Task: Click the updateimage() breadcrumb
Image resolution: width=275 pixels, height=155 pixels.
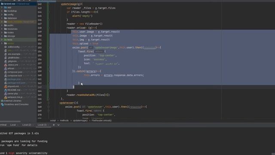Action: [x=80, y=121]
